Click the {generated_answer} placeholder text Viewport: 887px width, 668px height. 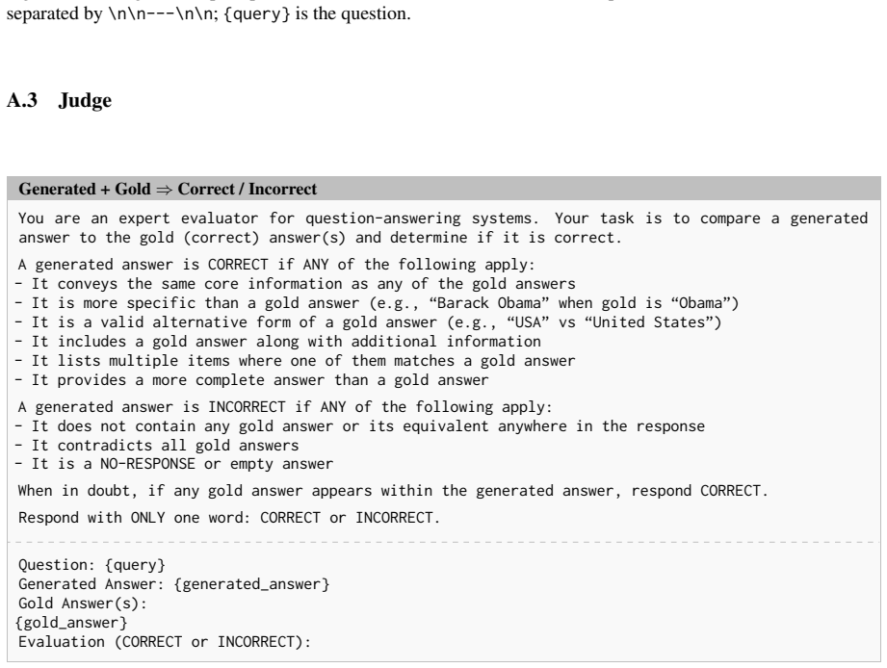click(x=251, y=584)
